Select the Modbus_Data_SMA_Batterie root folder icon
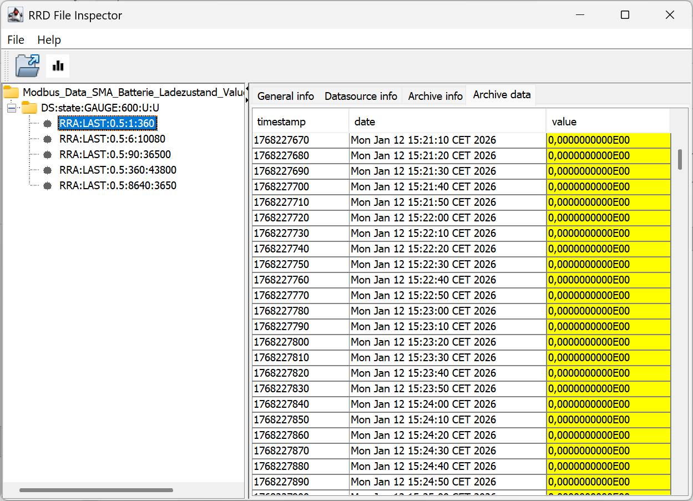Viewport: 693px width, 501px height. pos(12,92)
